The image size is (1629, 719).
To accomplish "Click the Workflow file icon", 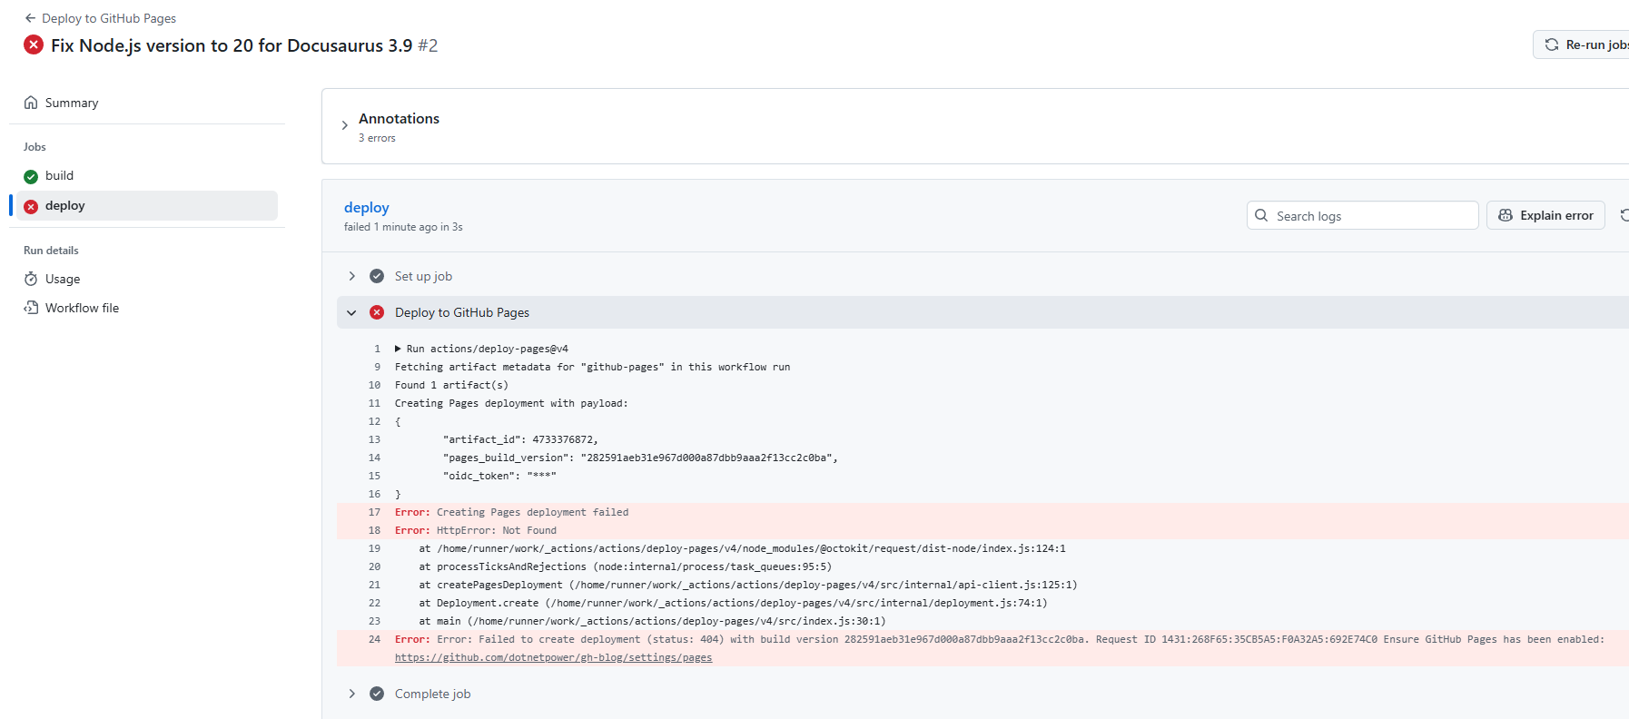I will pos(31,308).
